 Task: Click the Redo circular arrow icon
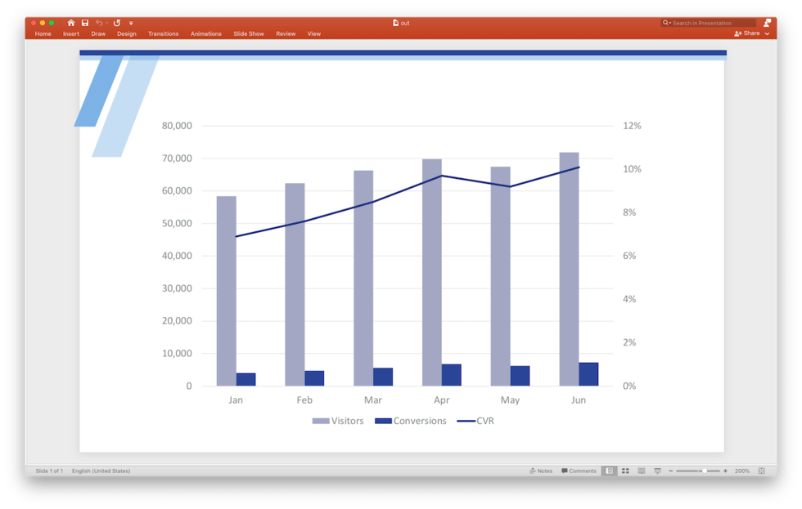click(x=117, y=23)
